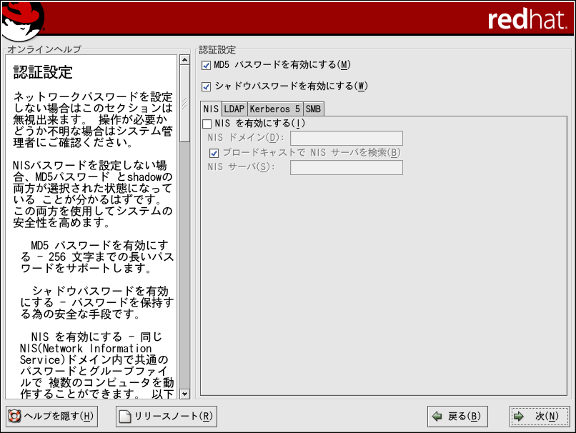Enable the NIS を有効にする checkbox
This screenshot has height=433, width=576.
207,124
